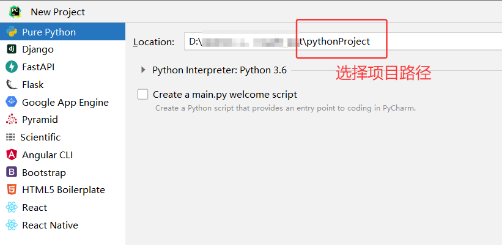Click the HTML5 Boilerplate orange icon

pyautogui.click(x=12, y=189)
